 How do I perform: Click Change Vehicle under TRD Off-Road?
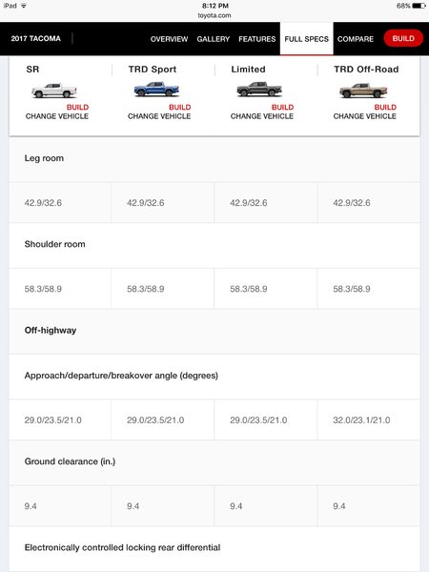click(x=364, y=116)
